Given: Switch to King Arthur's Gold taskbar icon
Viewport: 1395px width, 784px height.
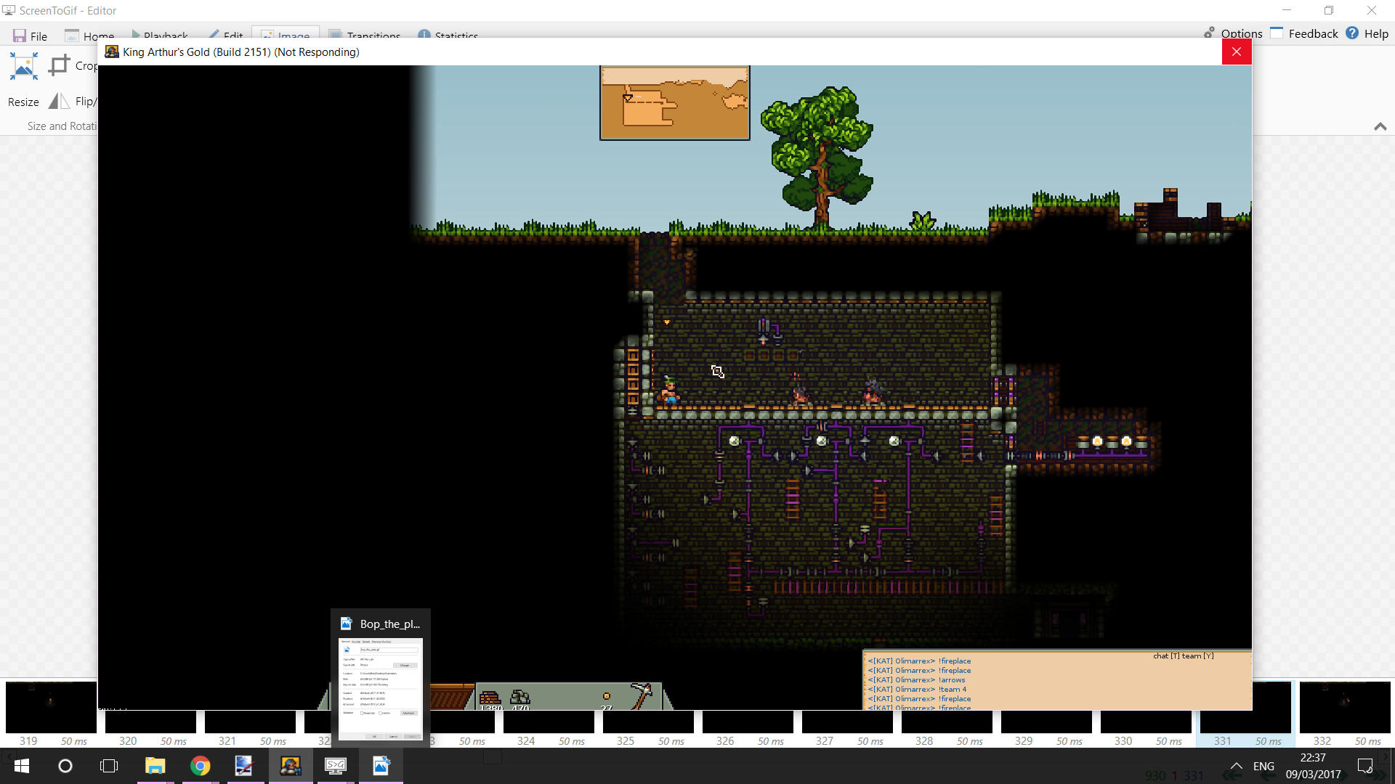Looking at the screenshot, I should tap(290, 766).
